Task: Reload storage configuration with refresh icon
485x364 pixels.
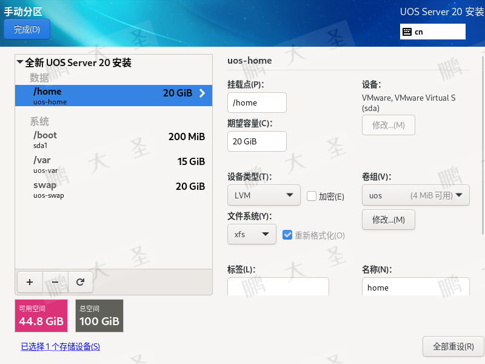Action: 81,282
